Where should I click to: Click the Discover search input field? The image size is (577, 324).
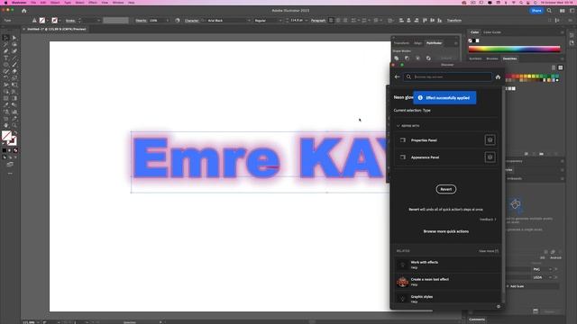(x=447, y=77)
